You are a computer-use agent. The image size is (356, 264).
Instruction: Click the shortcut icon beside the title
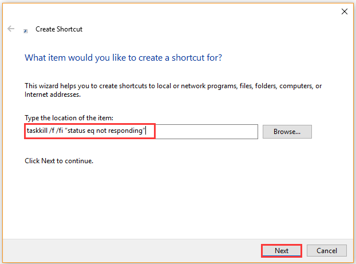click(26, 31)
